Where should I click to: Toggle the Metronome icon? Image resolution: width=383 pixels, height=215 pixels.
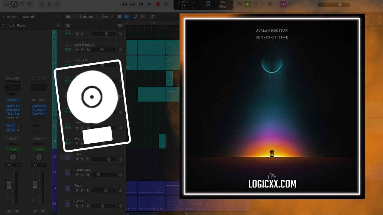tap(291, 4)
